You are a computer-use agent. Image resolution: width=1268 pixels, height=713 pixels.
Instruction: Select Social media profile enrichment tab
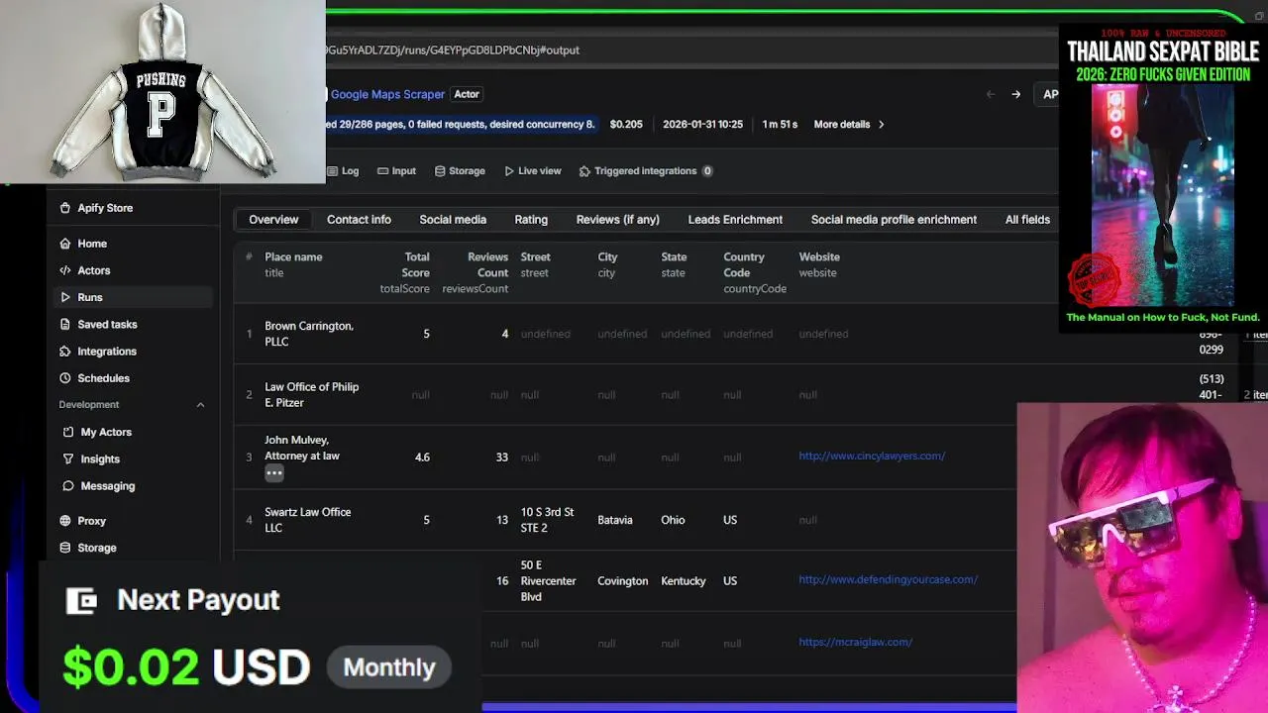894,220
